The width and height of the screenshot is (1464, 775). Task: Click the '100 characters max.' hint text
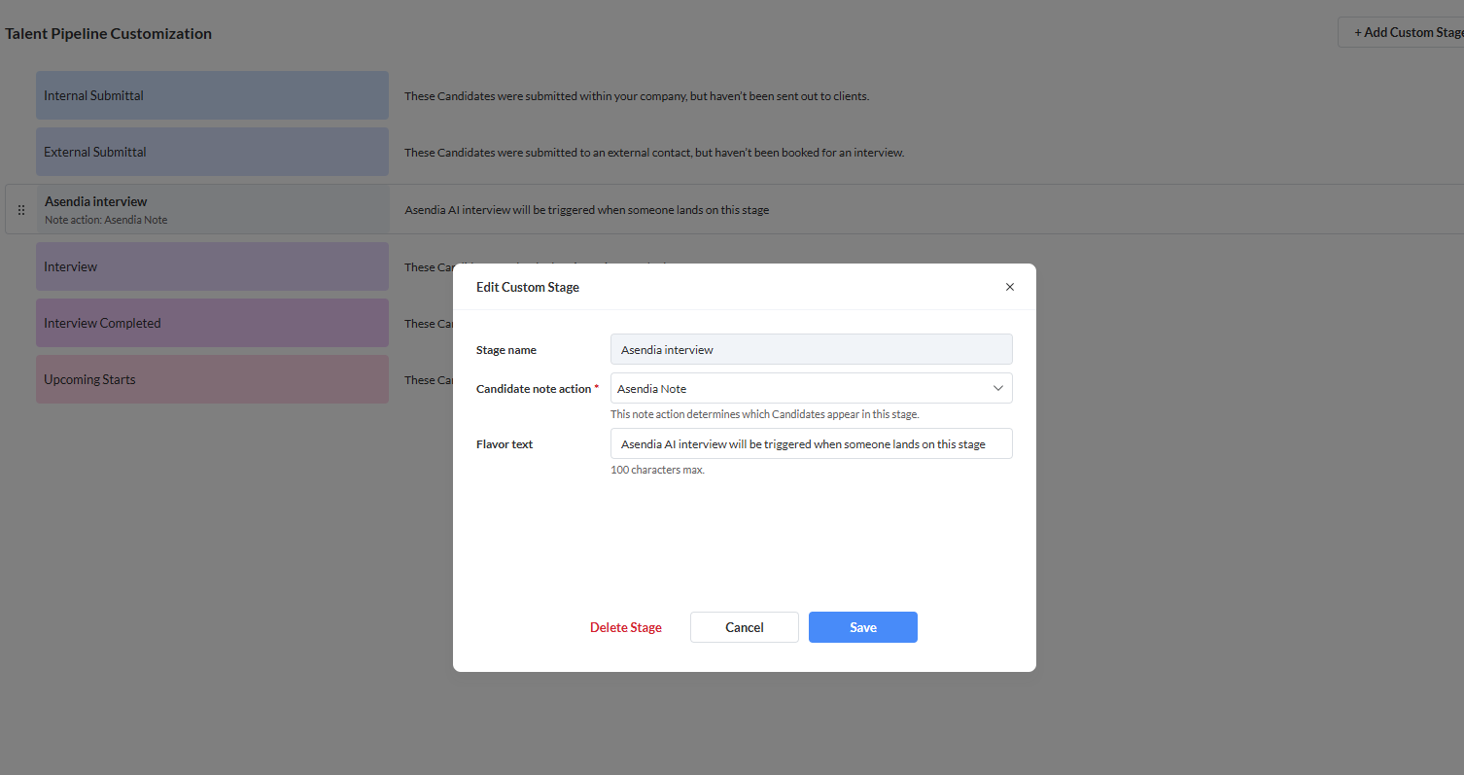(657, 470)
